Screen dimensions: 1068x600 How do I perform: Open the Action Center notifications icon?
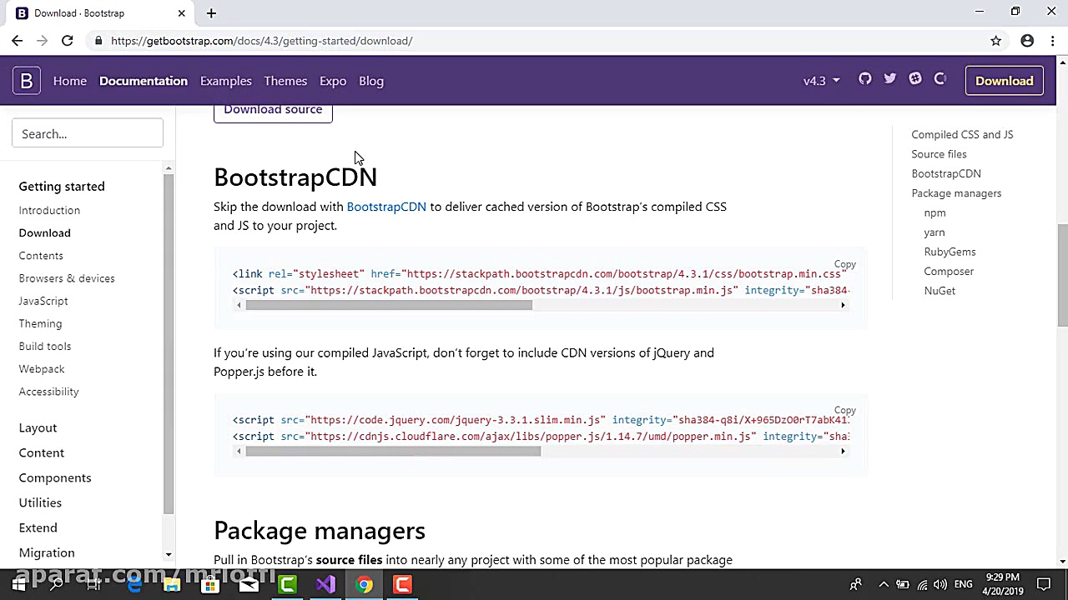pos(1044,584)
